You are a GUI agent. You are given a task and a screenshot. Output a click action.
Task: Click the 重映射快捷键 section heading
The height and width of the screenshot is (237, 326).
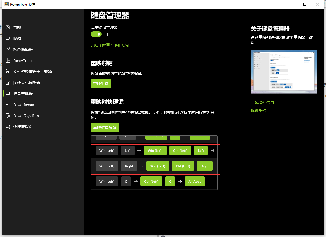coord(107,102)
